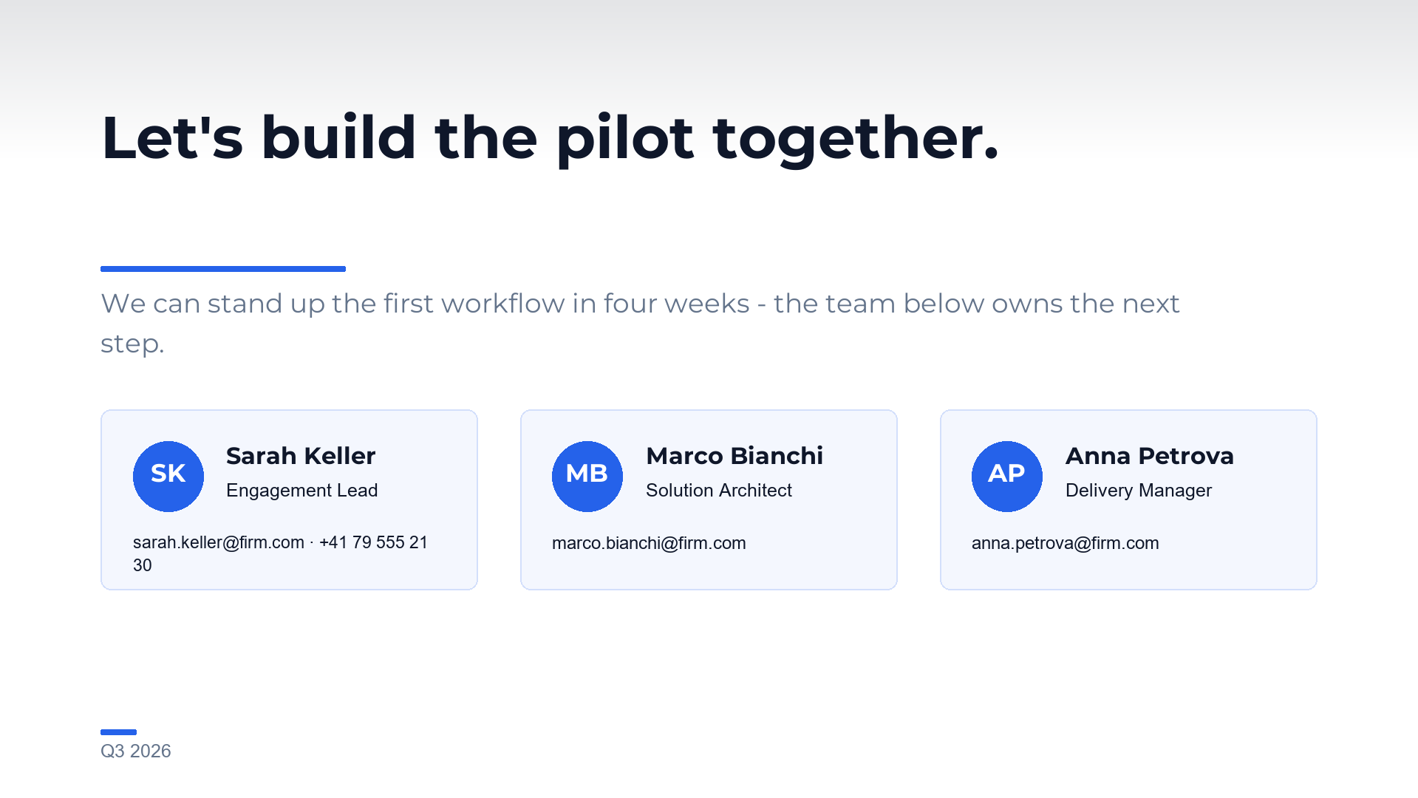1418x798 pixels.
Task: Select the slide title "Let's build the pilot together."
Action: tap(550, 138)
